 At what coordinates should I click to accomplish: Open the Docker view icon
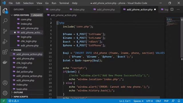click(x=5, y=62)
